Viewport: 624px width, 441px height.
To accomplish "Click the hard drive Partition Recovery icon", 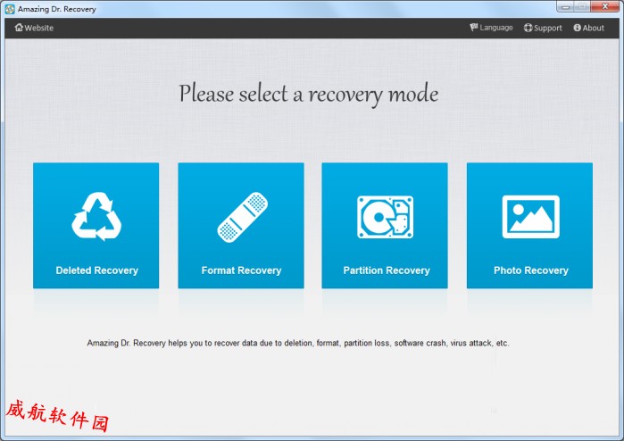I will (x=385, y=217).
